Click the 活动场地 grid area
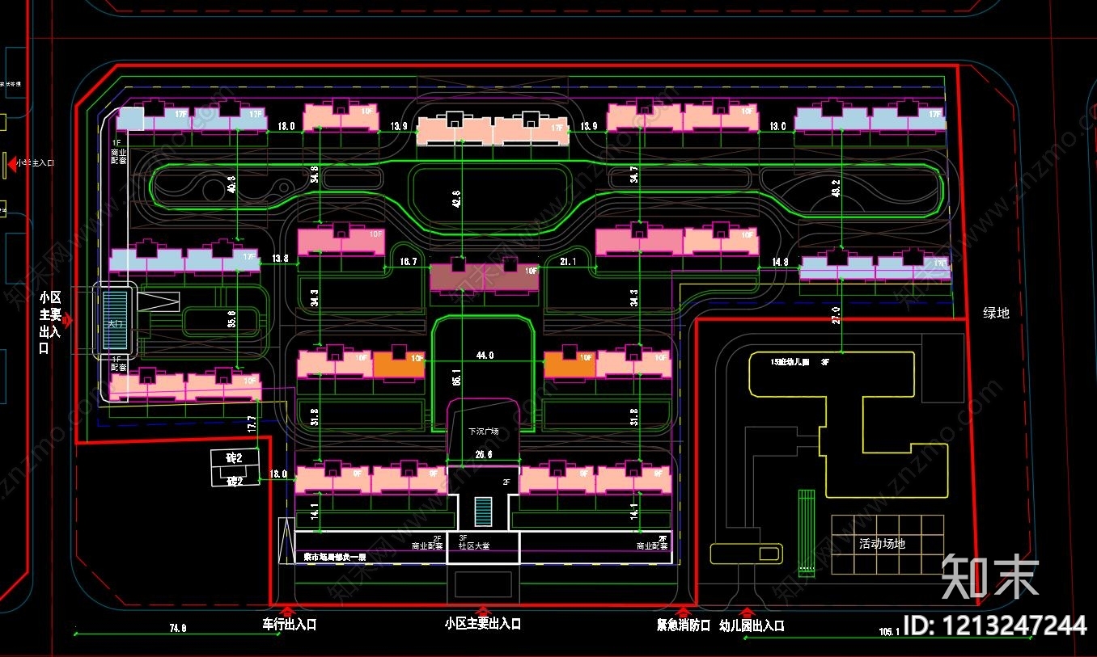The width and height of the screenshot is (1097, 657). pyautogui.click(x=887, y=545)
